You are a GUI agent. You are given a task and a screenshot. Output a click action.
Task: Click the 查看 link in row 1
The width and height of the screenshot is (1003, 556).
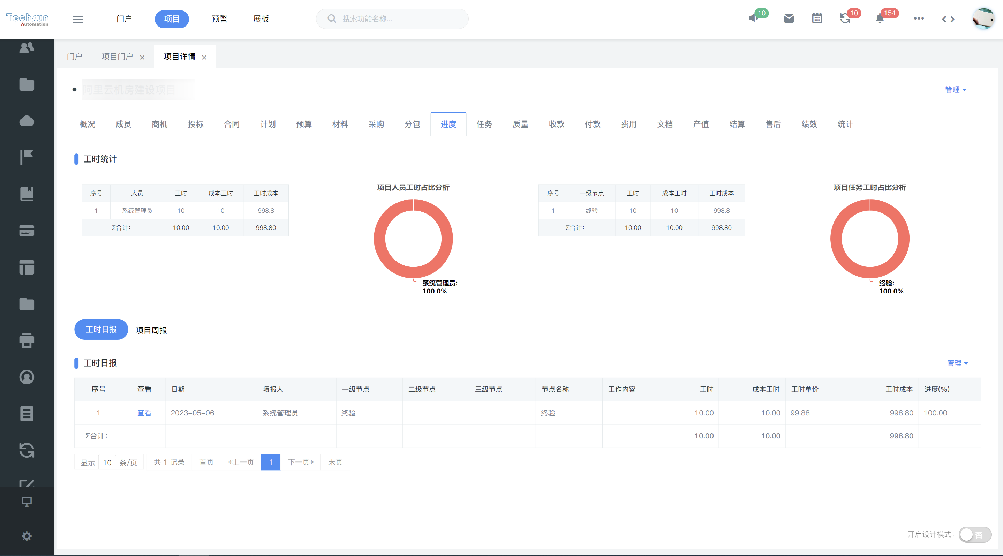coord(144,413)
